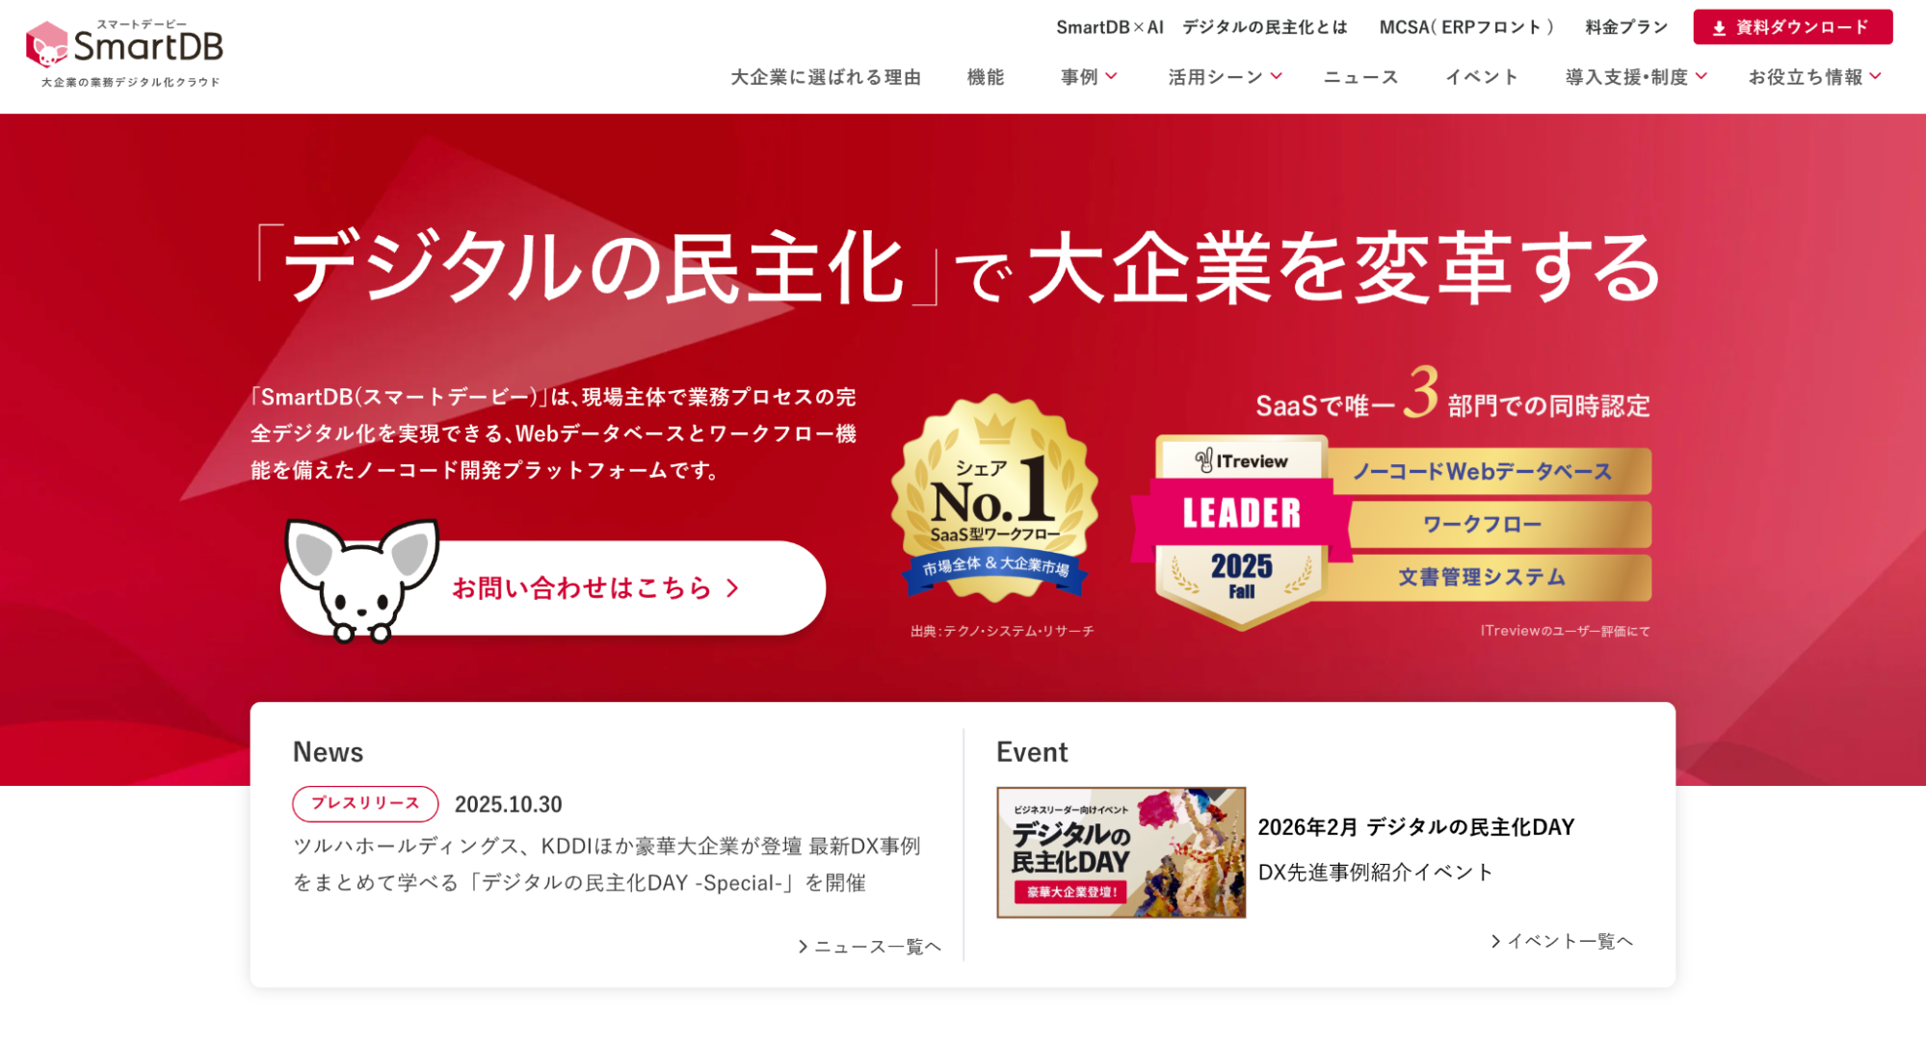1926x1043 pixels.
Task: Click the arrow icon beside イベント一覧へ
Action: click(1495, 941)
